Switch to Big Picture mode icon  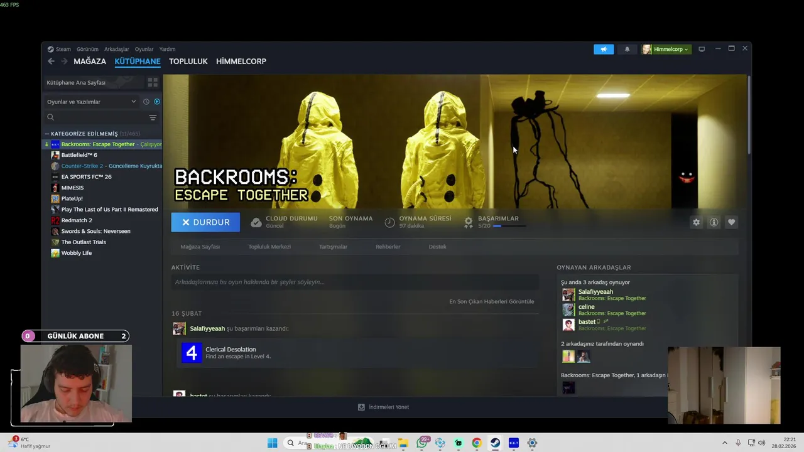coord(702,49)
